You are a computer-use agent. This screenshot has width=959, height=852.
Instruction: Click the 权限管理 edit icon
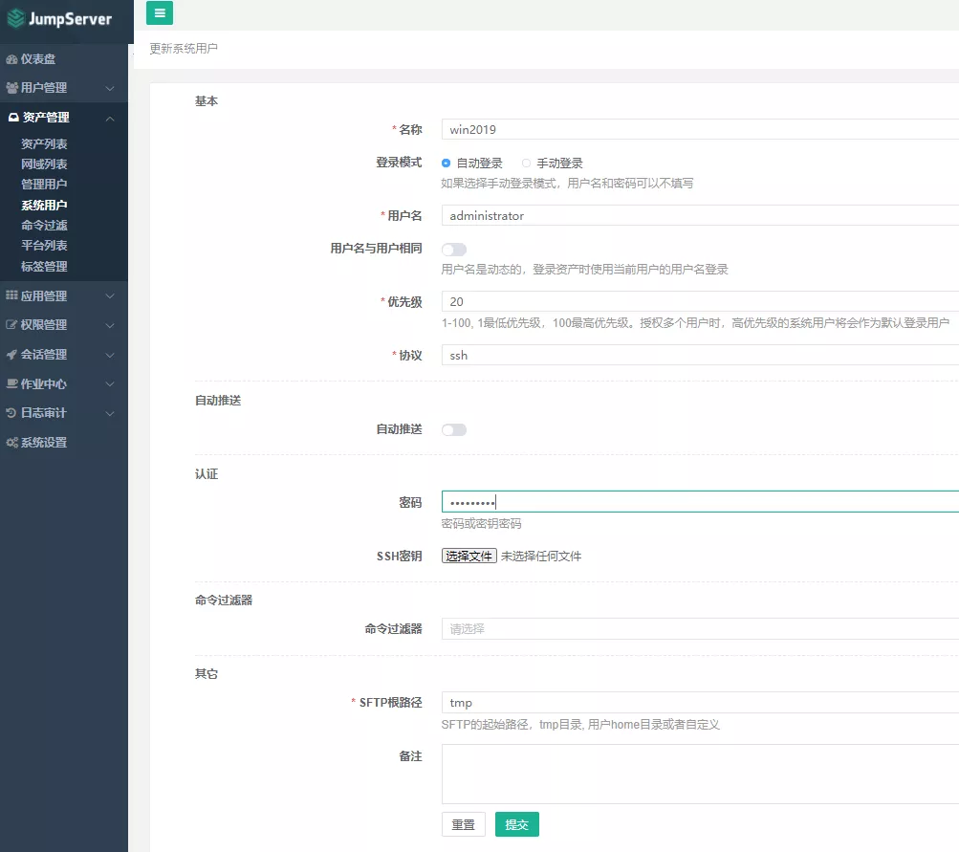[11, 325]
